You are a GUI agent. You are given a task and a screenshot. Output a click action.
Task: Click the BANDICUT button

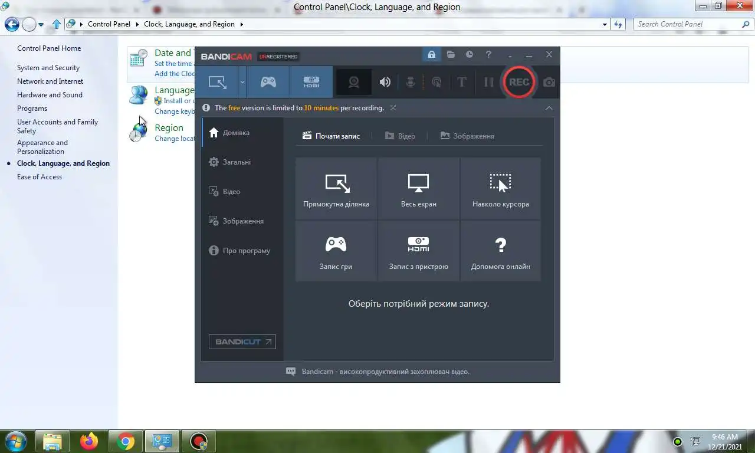click(242, 342)
